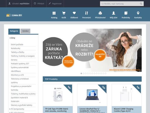Screen dimensions: 150x113
Task: Click the Kontakty map pin icon
Action: (138, 13)
